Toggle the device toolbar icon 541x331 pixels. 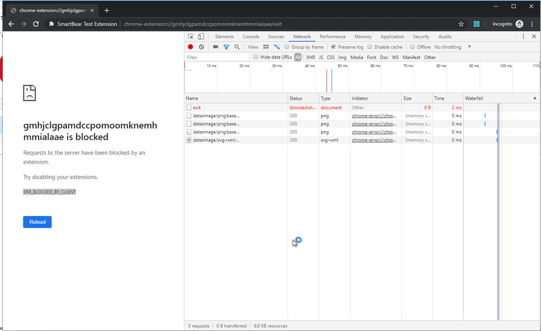pos(201,37)
